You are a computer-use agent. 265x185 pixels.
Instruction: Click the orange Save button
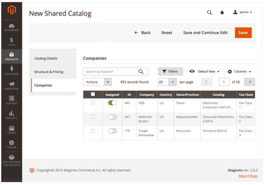[243, 33]
